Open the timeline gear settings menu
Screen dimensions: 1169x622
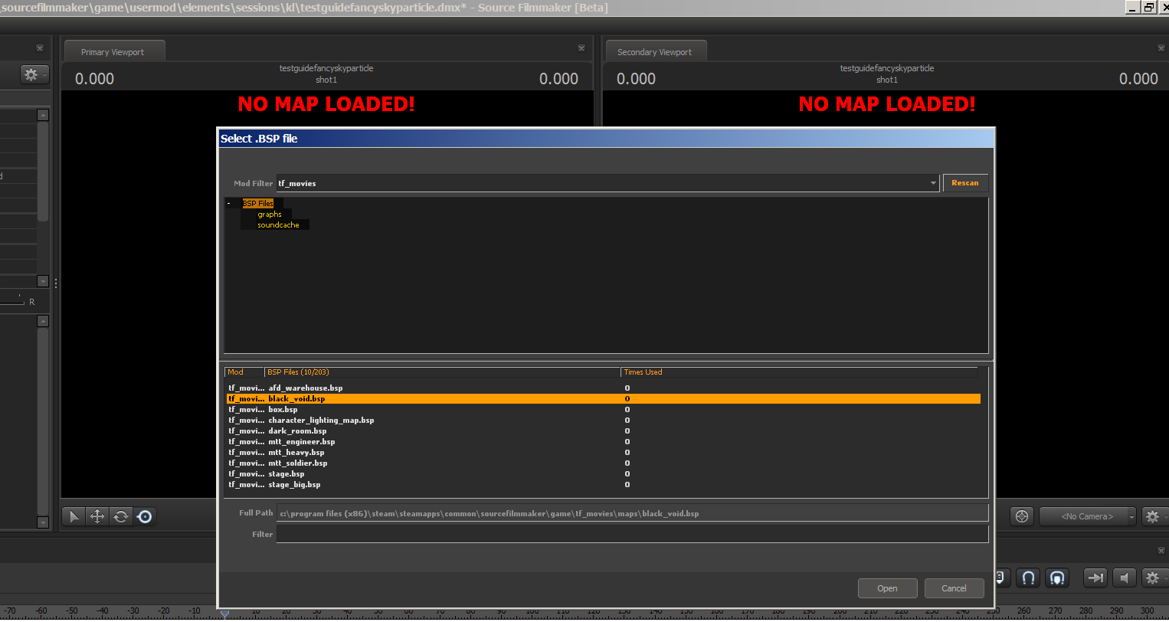tap(1152, 578)
